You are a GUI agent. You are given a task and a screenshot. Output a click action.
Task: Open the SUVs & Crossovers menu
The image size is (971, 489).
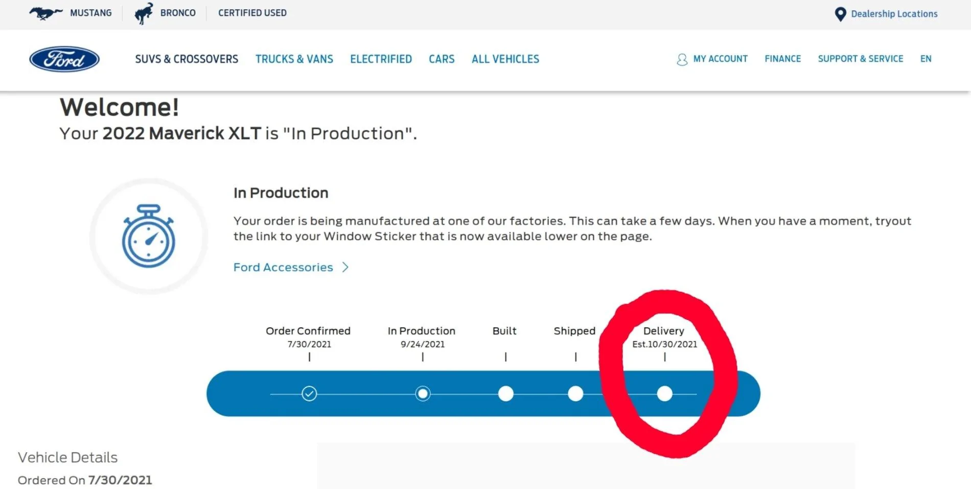click(x=187, y=59)
